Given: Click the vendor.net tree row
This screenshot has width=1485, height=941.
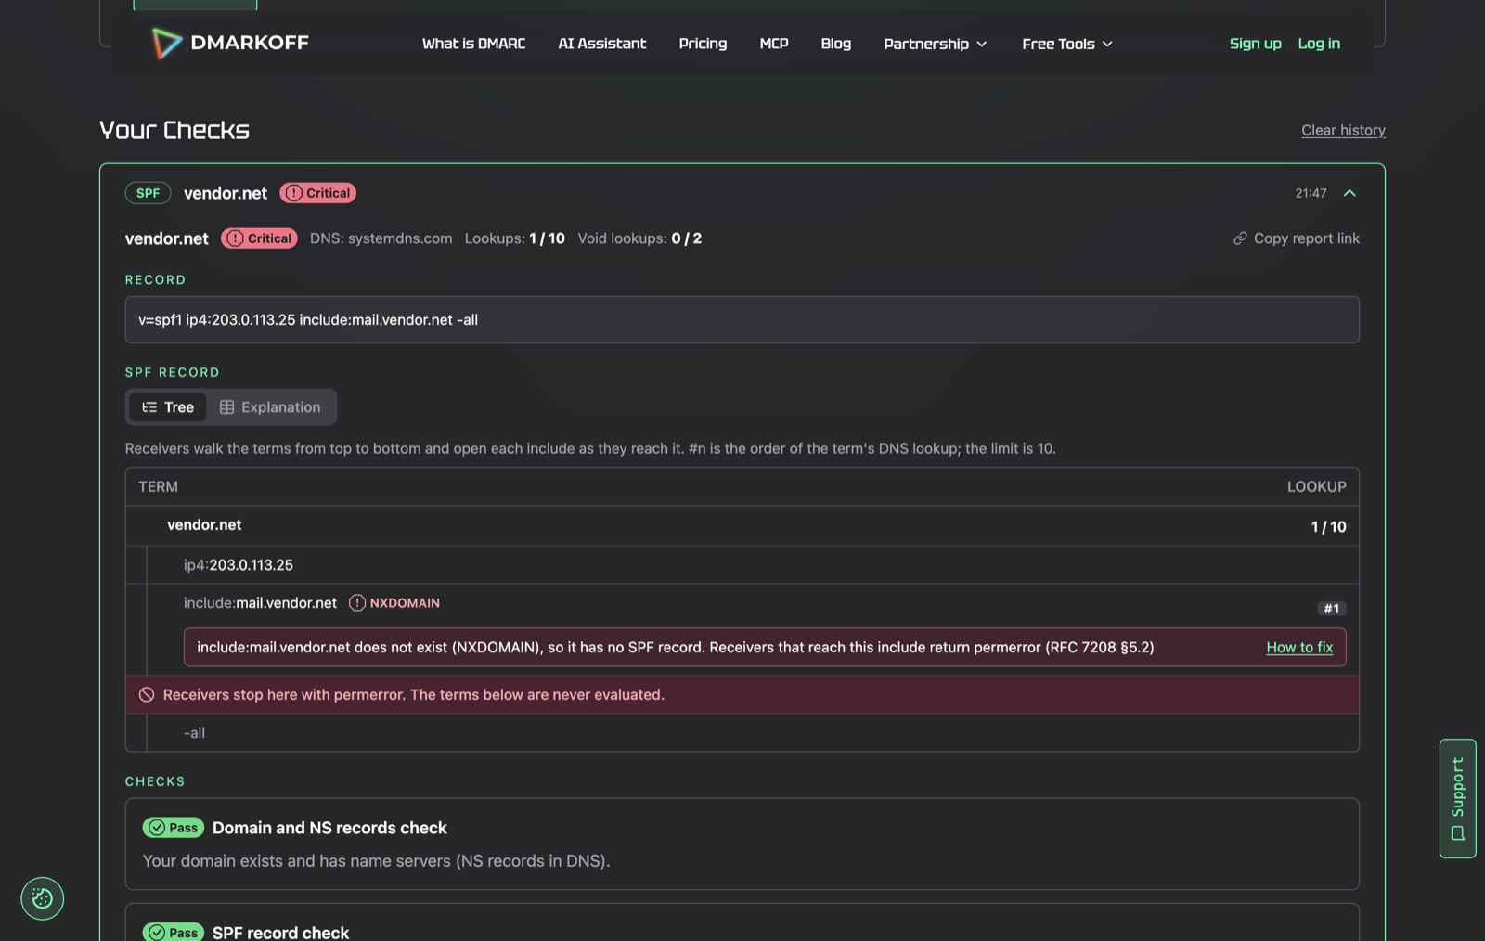Looking at the screenshot, I should tap(742, 525).
